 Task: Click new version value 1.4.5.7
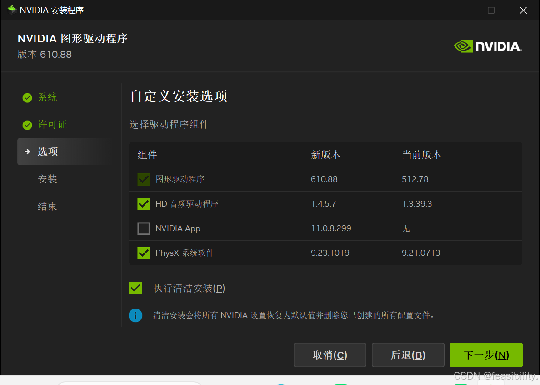324,204
